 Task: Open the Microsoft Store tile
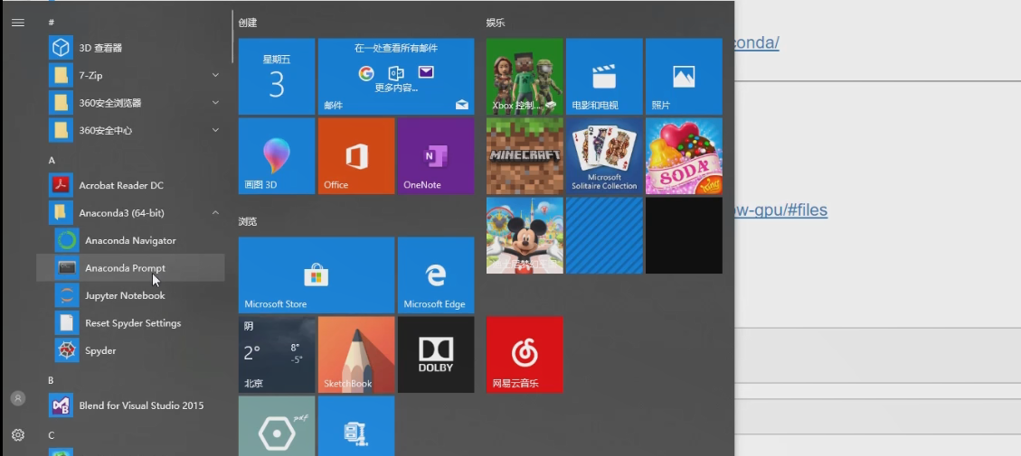tap(317, 275)
